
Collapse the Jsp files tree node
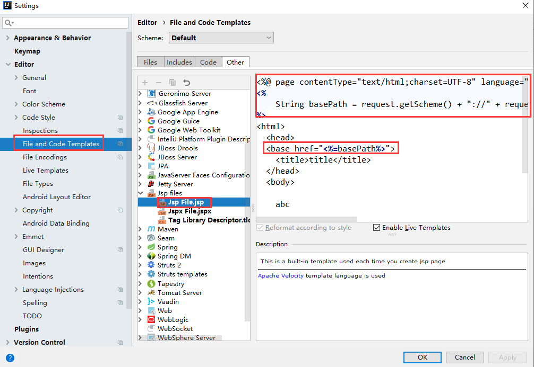pos(141,193)
